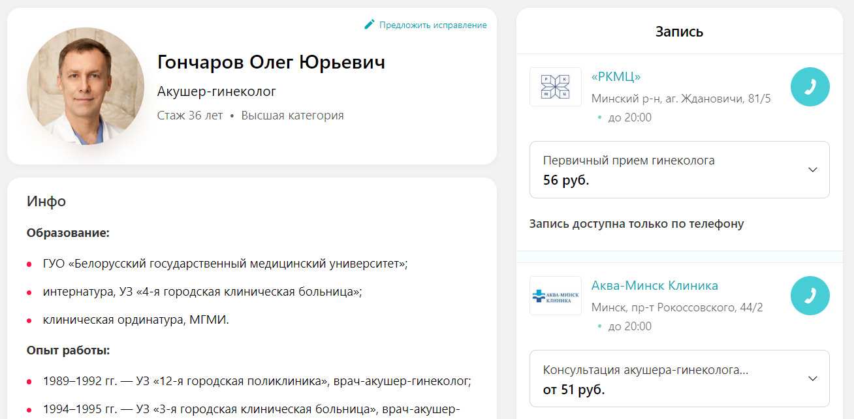The height and width of the screenshot is (419, 854).
Task: Tap the phone icon for Аква-Минск Клиника
Action: coord(810,296)
